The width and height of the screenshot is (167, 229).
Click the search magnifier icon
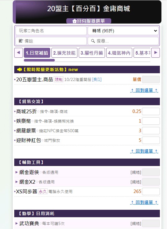(x=93, y=41)
